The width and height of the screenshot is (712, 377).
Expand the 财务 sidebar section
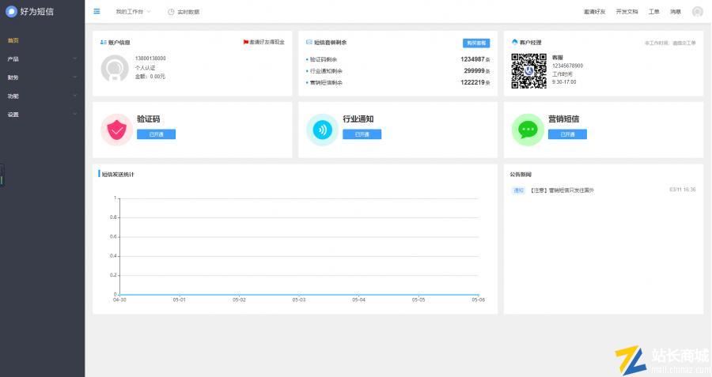click(x=42, y=77)
